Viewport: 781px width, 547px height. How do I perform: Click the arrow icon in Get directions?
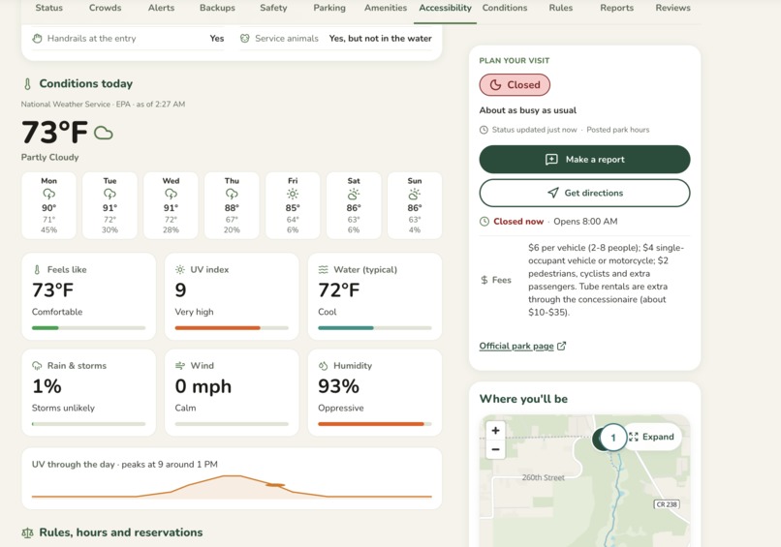point(553,193)
